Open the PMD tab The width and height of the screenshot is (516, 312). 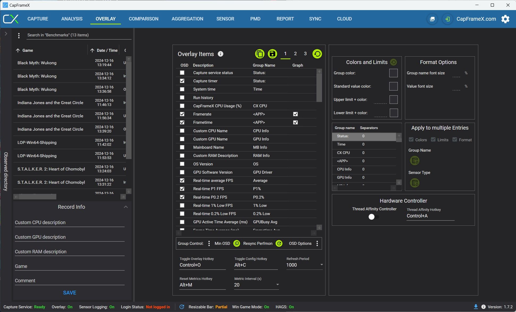[x=255, y=19]
